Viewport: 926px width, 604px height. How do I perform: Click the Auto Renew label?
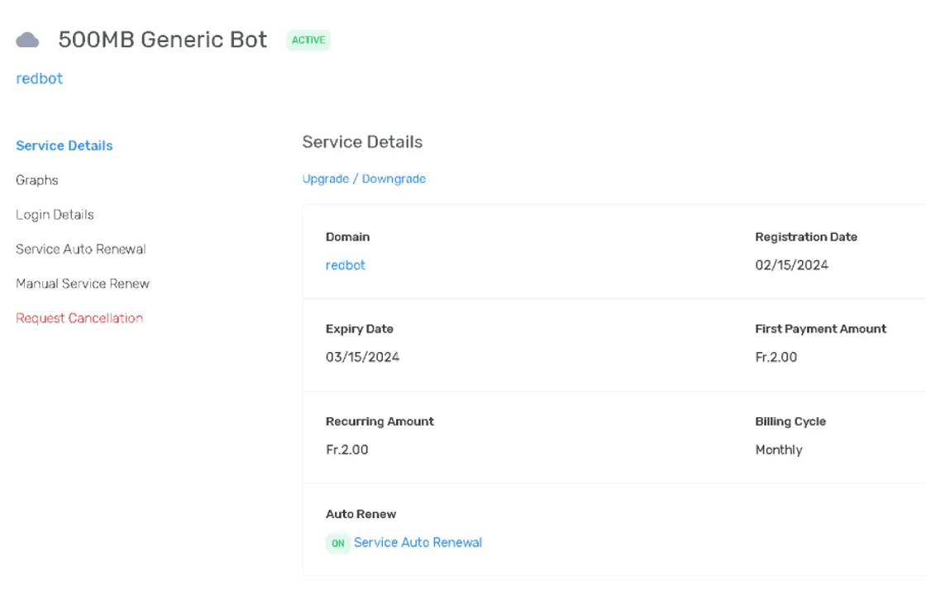360,514
